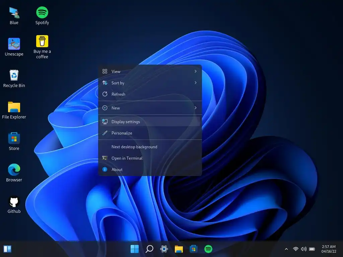Click the Wi-Fi tray icon
Screen dimensions: 343x257
tap(296, 249)
